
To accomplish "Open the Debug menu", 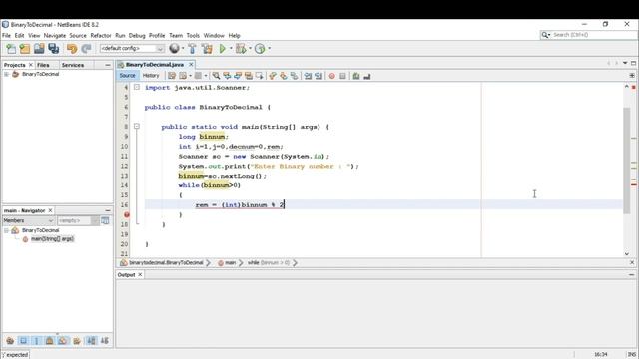I will 137,36.
